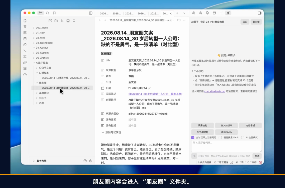285x188 pixels.
Task: Click the sparkle AI icon in left ribbon
Action: pyautogui.click(x=25, y=62)
